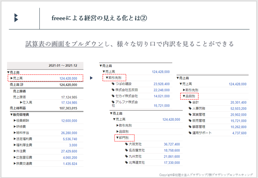
Task: Select the 名古屋支社 value 18,758,600
Action: coord(172,150)
